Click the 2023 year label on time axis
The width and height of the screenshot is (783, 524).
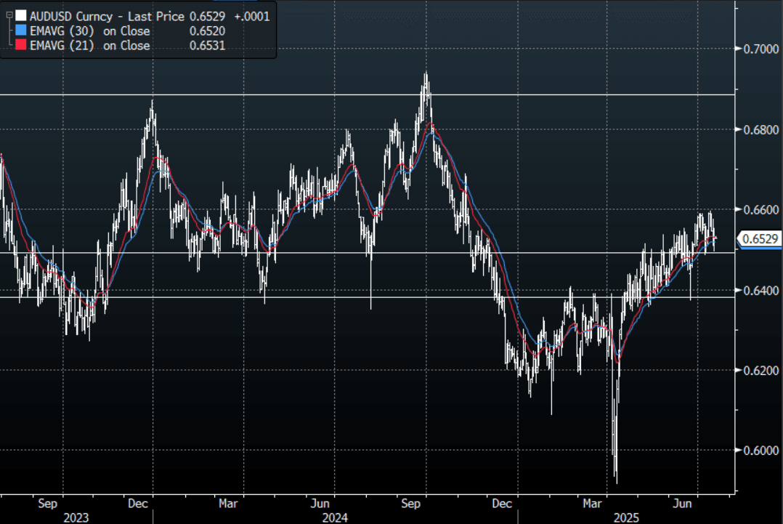click(x=76, y=517)
